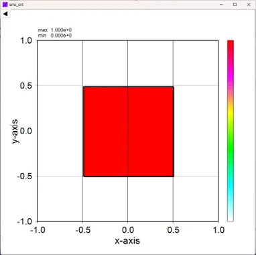This screenshot has width=256, height=255.
Task: Click the white bottom of the colorbar
Action: click(231, 217)
